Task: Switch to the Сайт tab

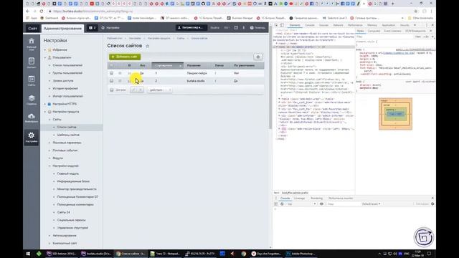Action: tap(32, 29)
